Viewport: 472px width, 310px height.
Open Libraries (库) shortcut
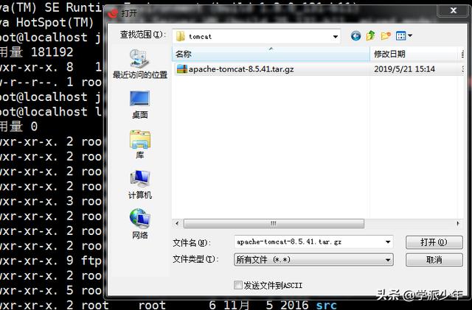[140, 144]
